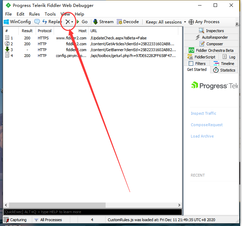
Task: Sort by the Result column header
Action: (x=27, y=31)
